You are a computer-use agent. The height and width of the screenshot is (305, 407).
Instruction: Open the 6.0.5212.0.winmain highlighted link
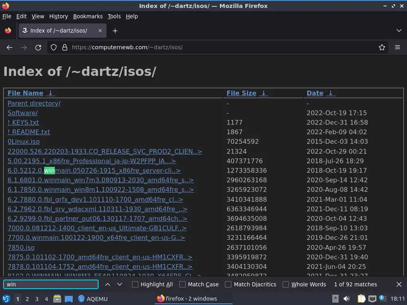coord(94,170)
